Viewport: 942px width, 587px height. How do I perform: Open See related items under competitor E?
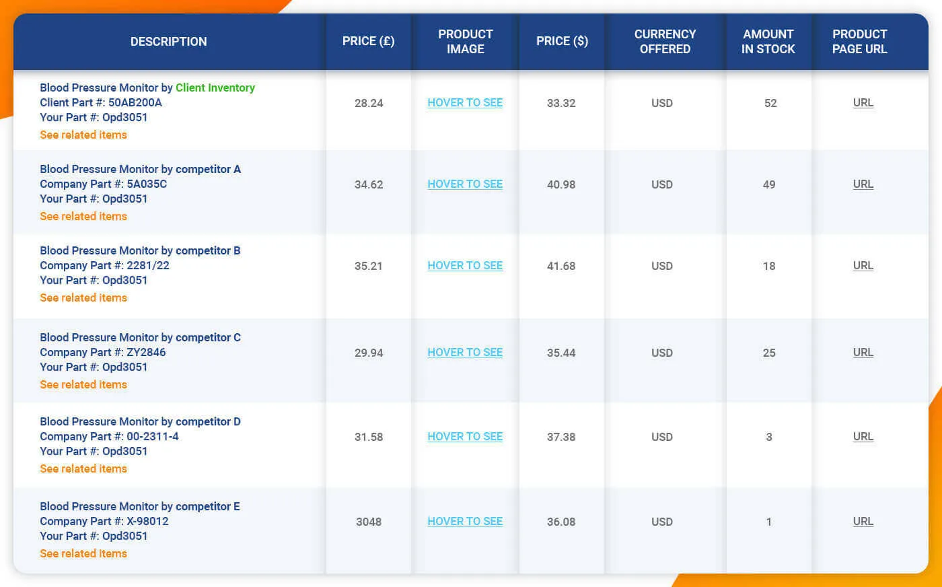pyautogui.click(x=83, y=553)
